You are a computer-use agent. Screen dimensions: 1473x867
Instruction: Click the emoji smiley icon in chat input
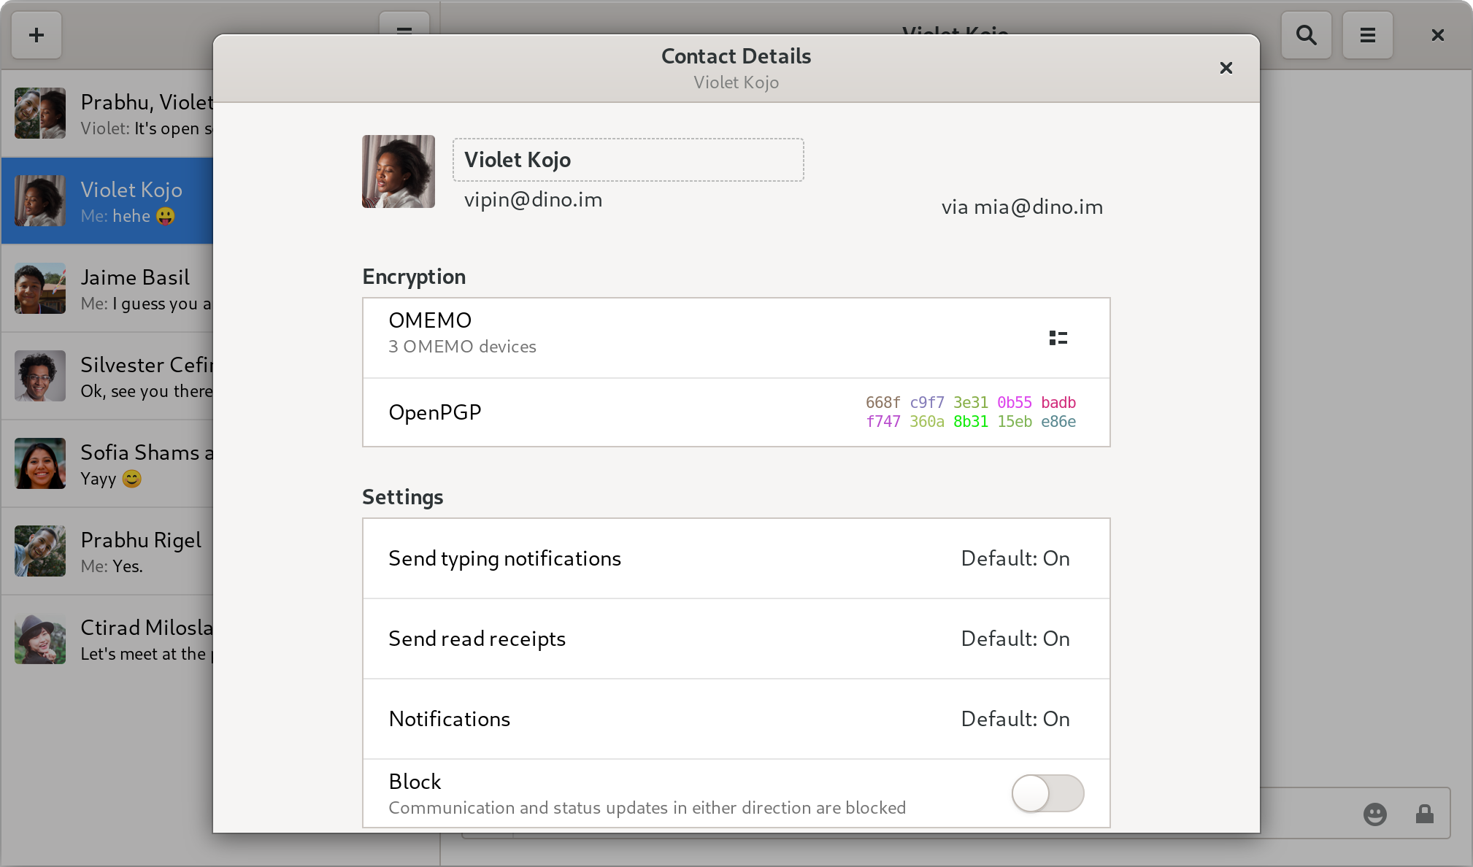[x=1374, y=814]
